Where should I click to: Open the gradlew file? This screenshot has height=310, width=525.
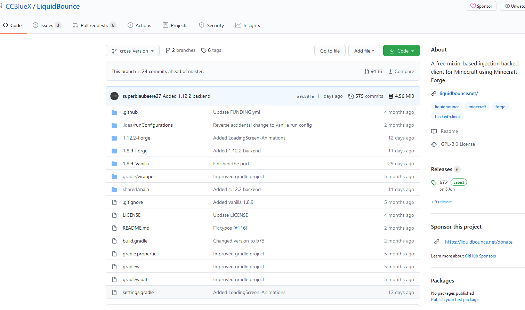coord(131,267)
